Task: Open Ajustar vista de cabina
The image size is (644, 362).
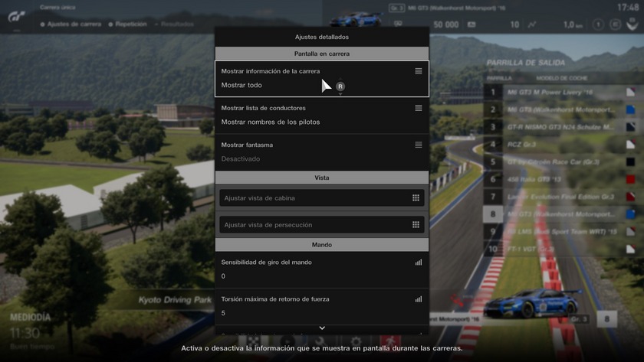Action: click(322, 198)
